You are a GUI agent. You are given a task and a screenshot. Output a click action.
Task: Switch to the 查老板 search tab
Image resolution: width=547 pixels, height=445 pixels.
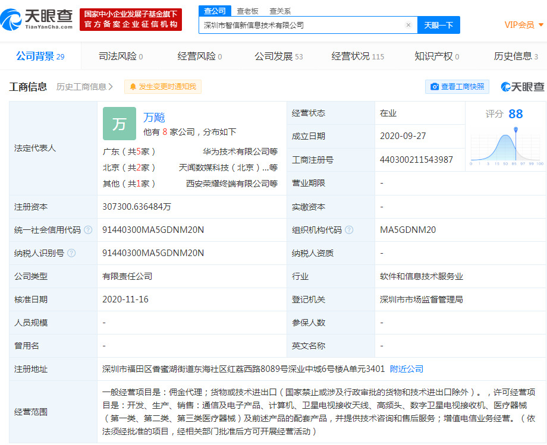(247, 11)
